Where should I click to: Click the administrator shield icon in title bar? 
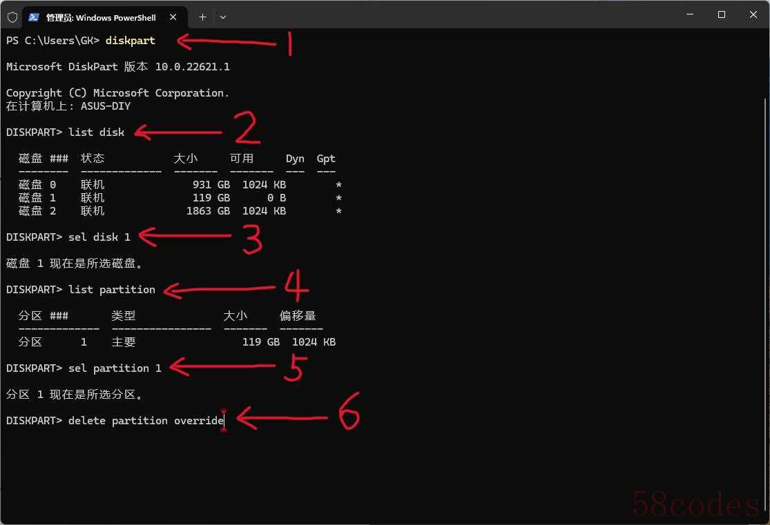click(x=12, y=17)
